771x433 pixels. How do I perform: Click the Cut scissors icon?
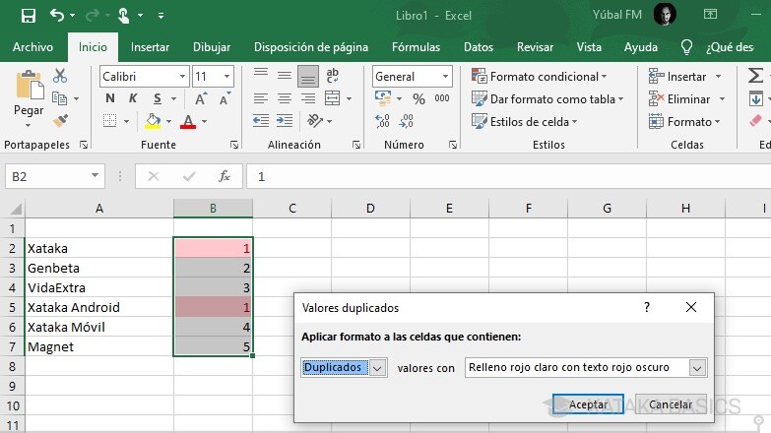point(60,76)
